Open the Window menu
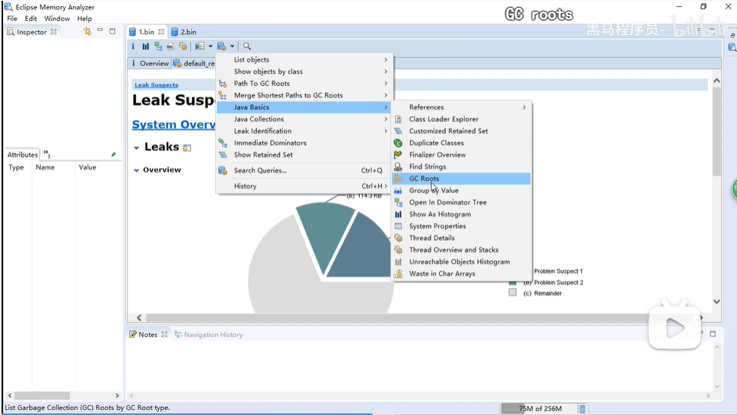737x415 pixels. (x=57, y=18)
